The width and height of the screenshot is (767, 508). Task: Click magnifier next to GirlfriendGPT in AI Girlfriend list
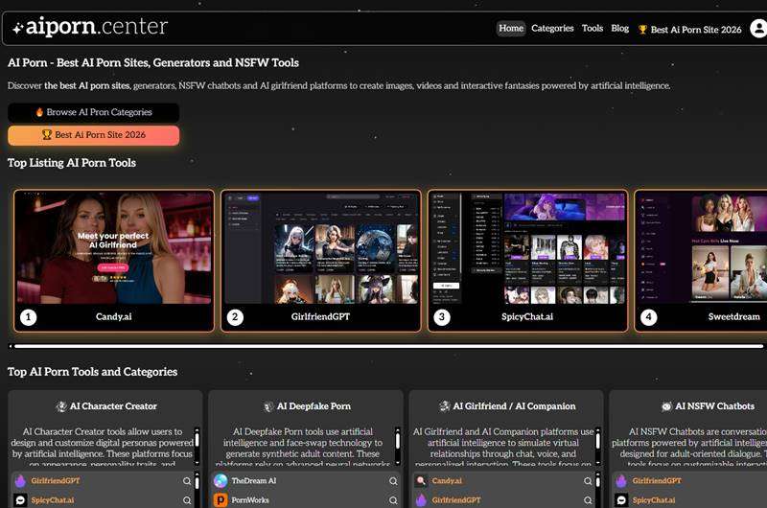coord(588,500)
